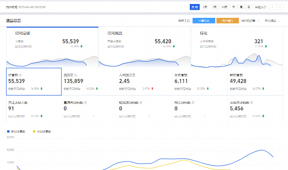This screenshot has width=288, height=170.
Task: Select the highlighted 55,539 visitors metric tile
Action: [34, 82]
